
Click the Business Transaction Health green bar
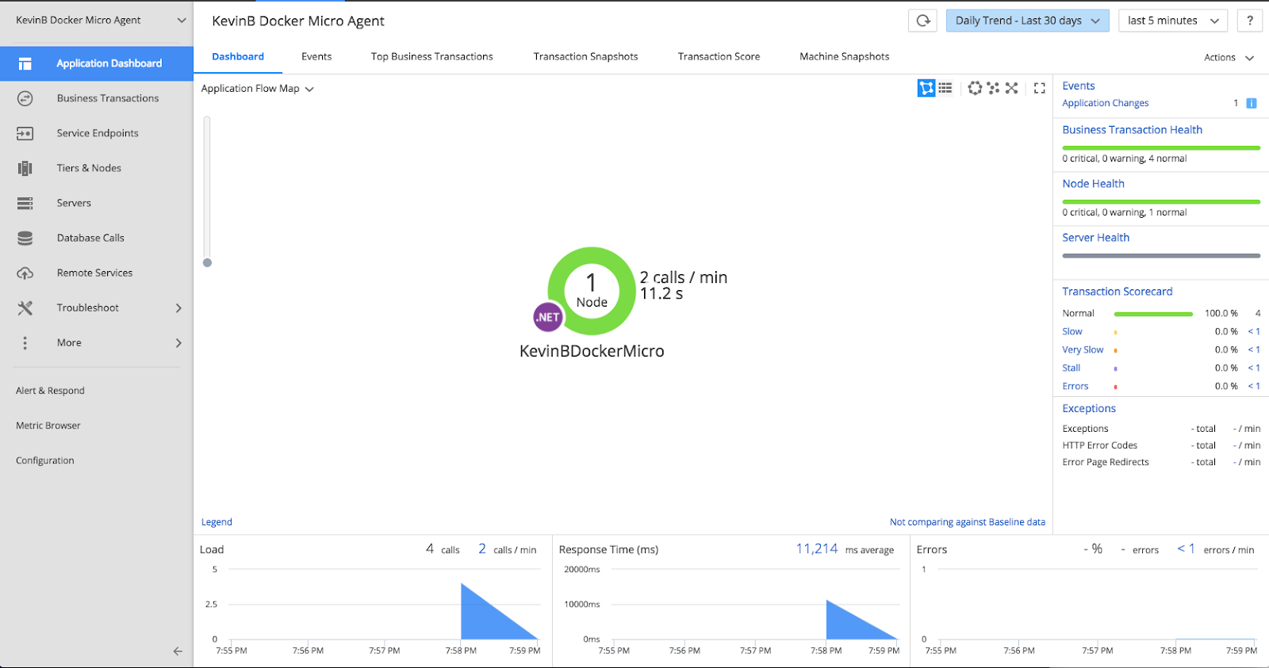[x=1161, y=147]
